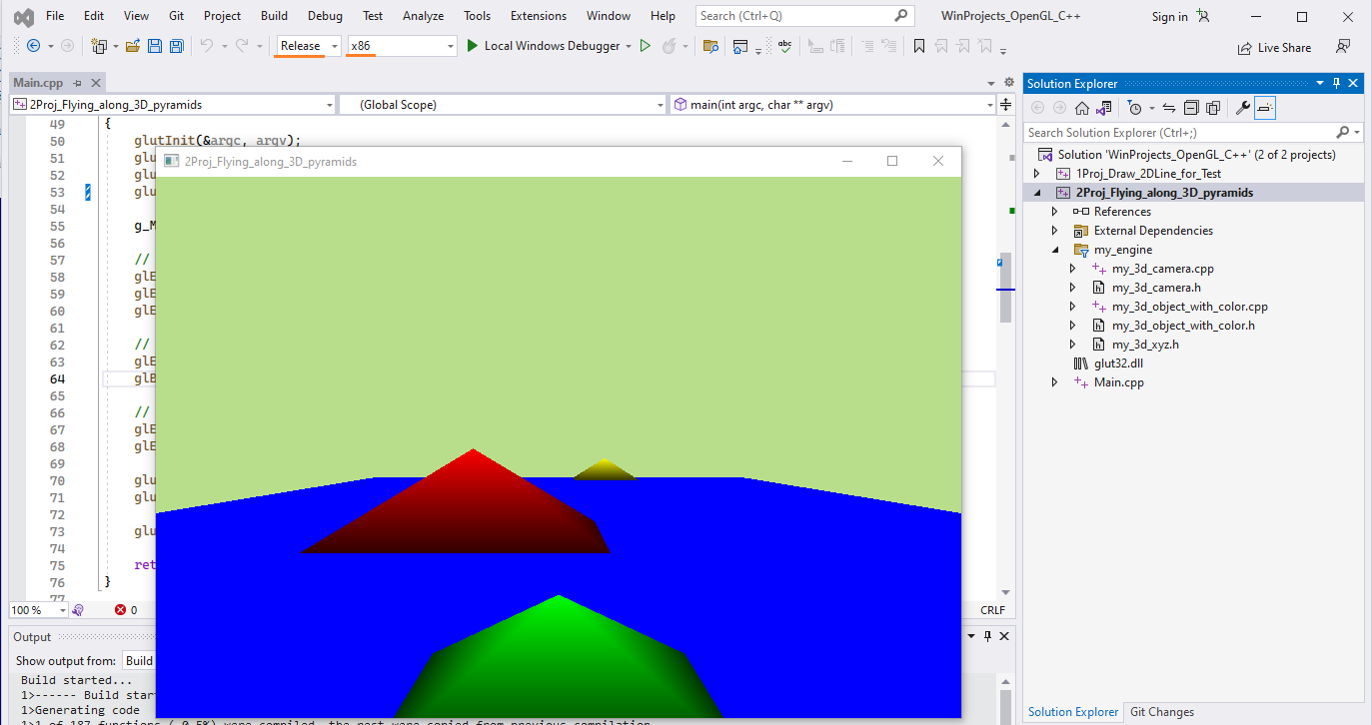Expand the 1Proj_Draw_2DLine_for_Test project node
This screenshot has width=1372, height=725.
coord(1036,174)
